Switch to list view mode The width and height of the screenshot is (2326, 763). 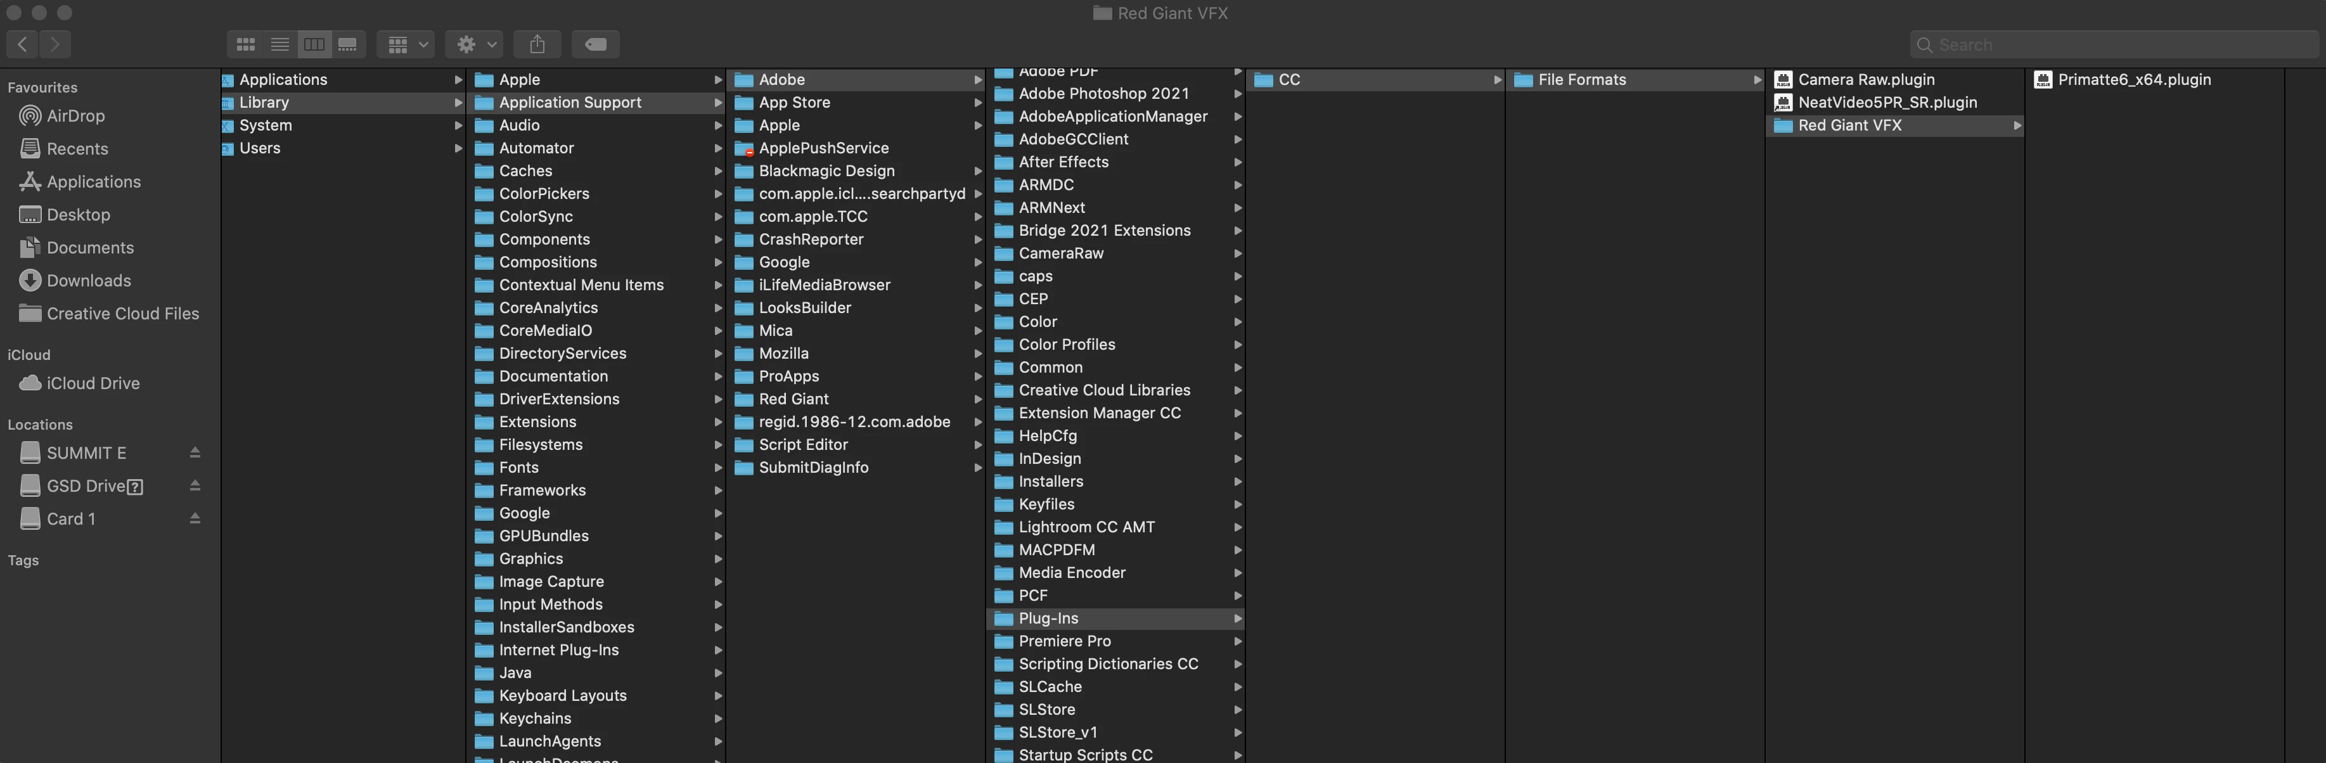pos(280,44)
